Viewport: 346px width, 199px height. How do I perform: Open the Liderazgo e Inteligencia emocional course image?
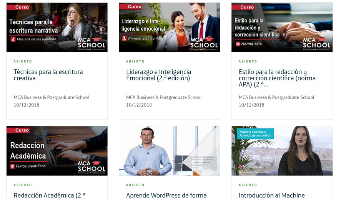(x=170, y=27)
